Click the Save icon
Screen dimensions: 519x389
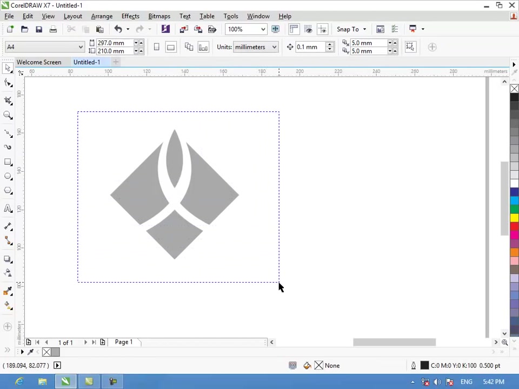pyautogui.click(x=39, y=29)
